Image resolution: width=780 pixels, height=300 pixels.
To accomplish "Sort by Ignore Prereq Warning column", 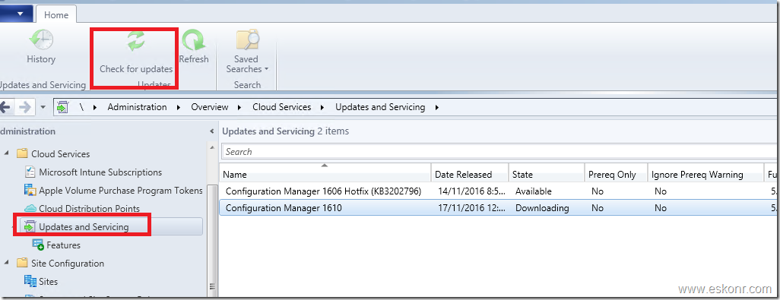I will tap(706, 175).
